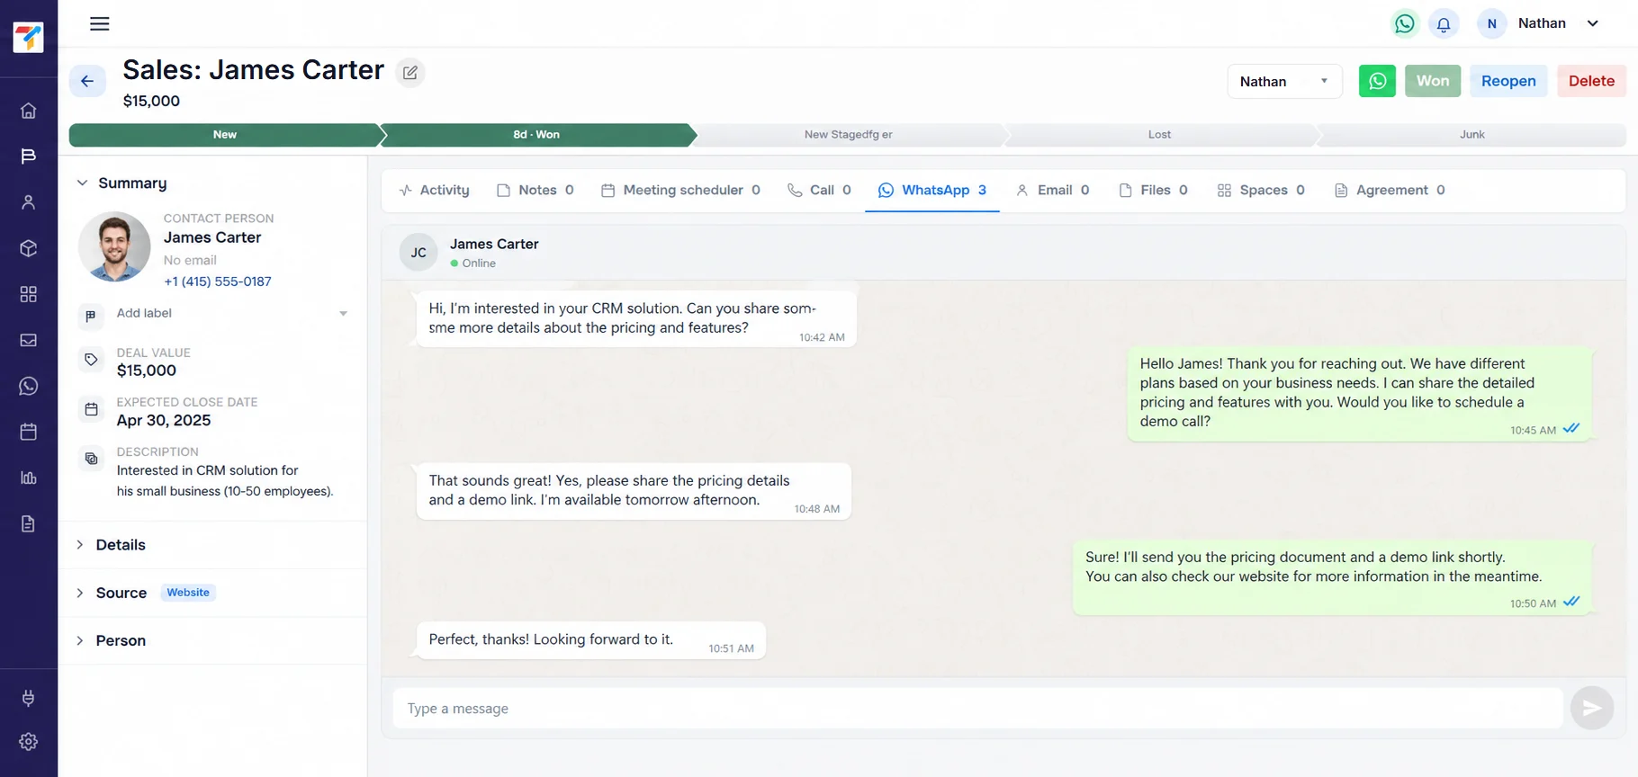
Task: Switch to the Notes tab
Action: (535, 191)
